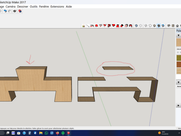Click the Firefox icon in the taskbar
This screenshot has height=136, width=181.
57,133
